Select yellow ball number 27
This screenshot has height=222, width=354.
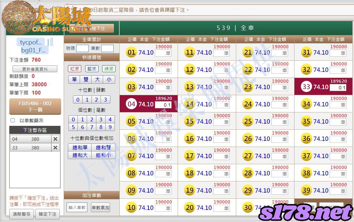pyautogui.click(x=248, y=156)
